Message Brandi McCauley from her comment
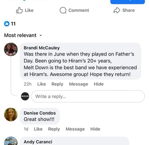Viewport: 149px width, 145px height. pyautogui.click(x=79, y=84)
